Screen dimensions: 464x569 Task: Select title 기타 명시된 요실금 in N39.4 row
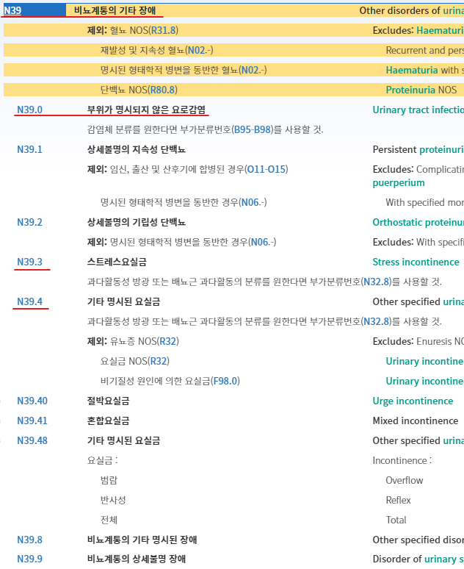[x=123, y=301]
